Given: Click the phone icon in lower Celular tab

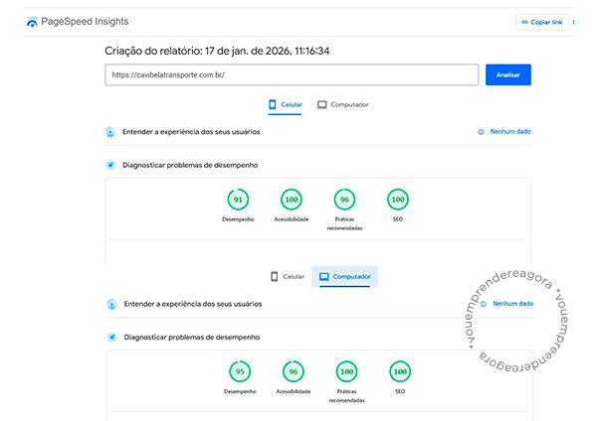Looking at the screenshot, I should click(275, 277).
